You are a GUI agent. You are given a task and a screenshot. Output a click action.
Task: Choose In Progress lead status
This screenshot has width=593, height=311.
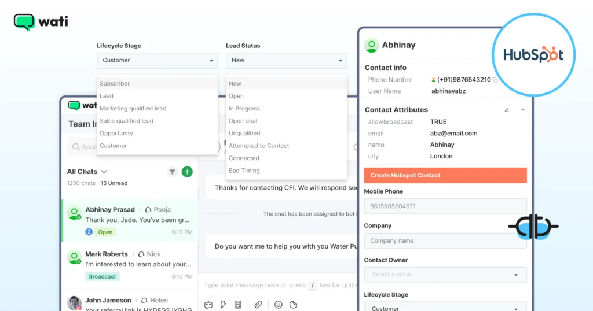pos(286,108)
